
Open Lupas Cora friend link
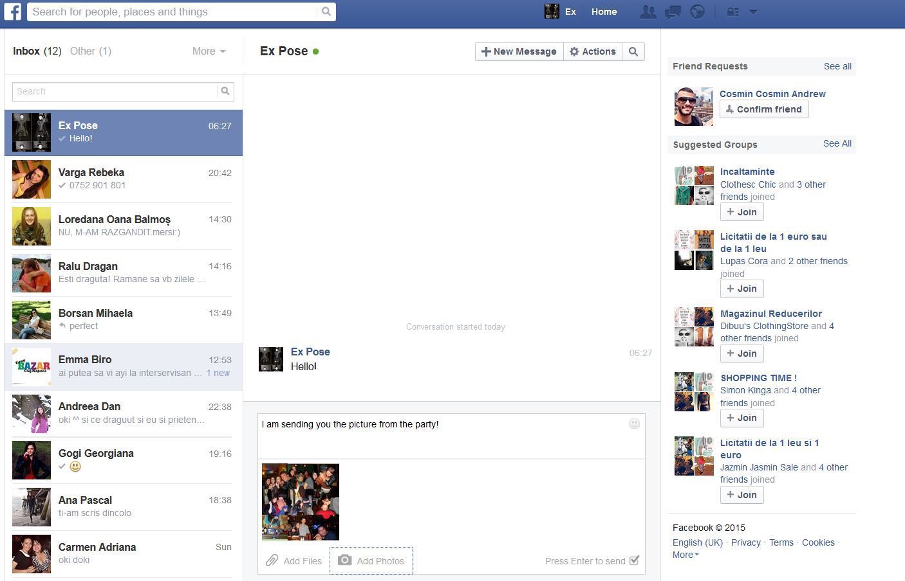tap(744, 261)
